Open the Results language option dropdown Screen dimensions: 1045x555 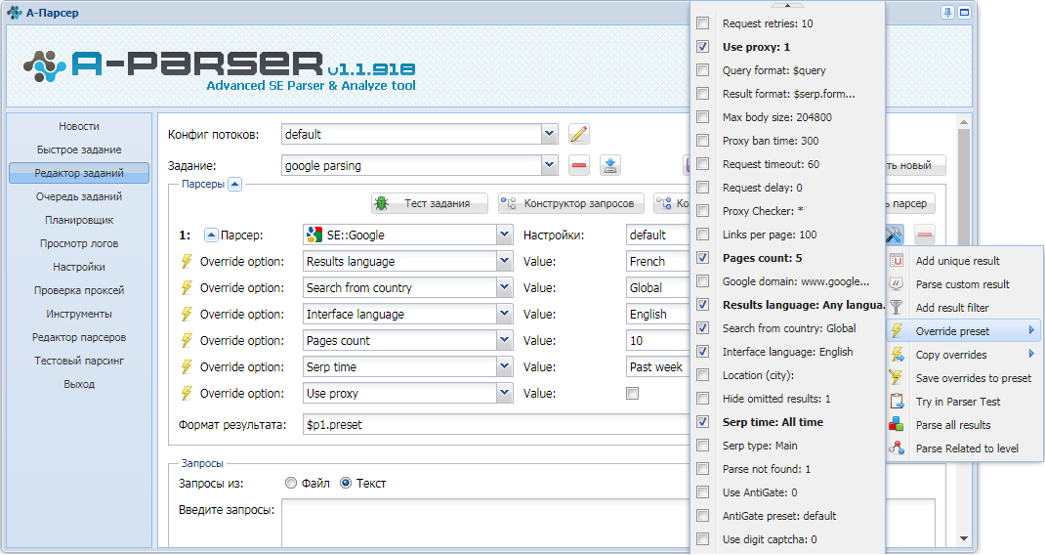coord(505,262)
